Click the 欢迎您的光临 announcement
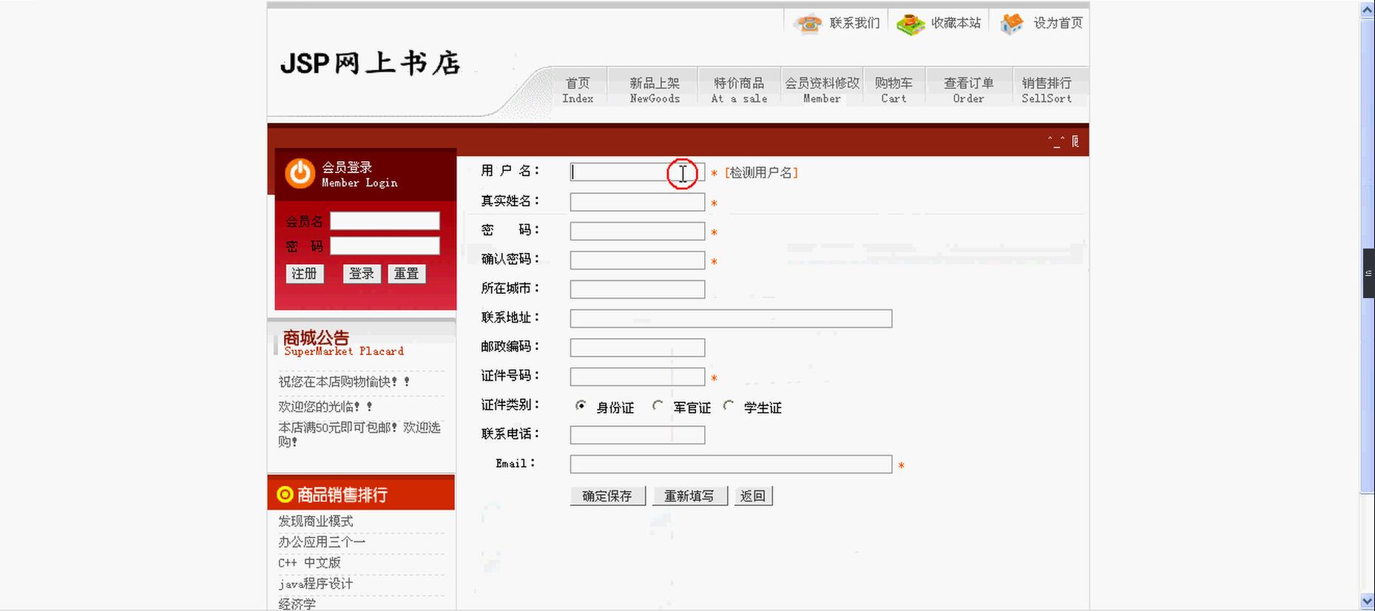Image resolution: width=1375 pixels, height=611 pixels. coord(325,407)
